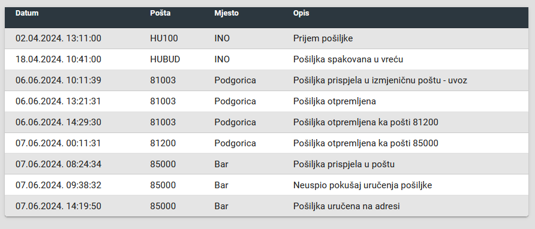Screen dimensions: 535x229
Task: Select the 07.06.2024. 14:19:50 date cell
Action: point(58,206)
